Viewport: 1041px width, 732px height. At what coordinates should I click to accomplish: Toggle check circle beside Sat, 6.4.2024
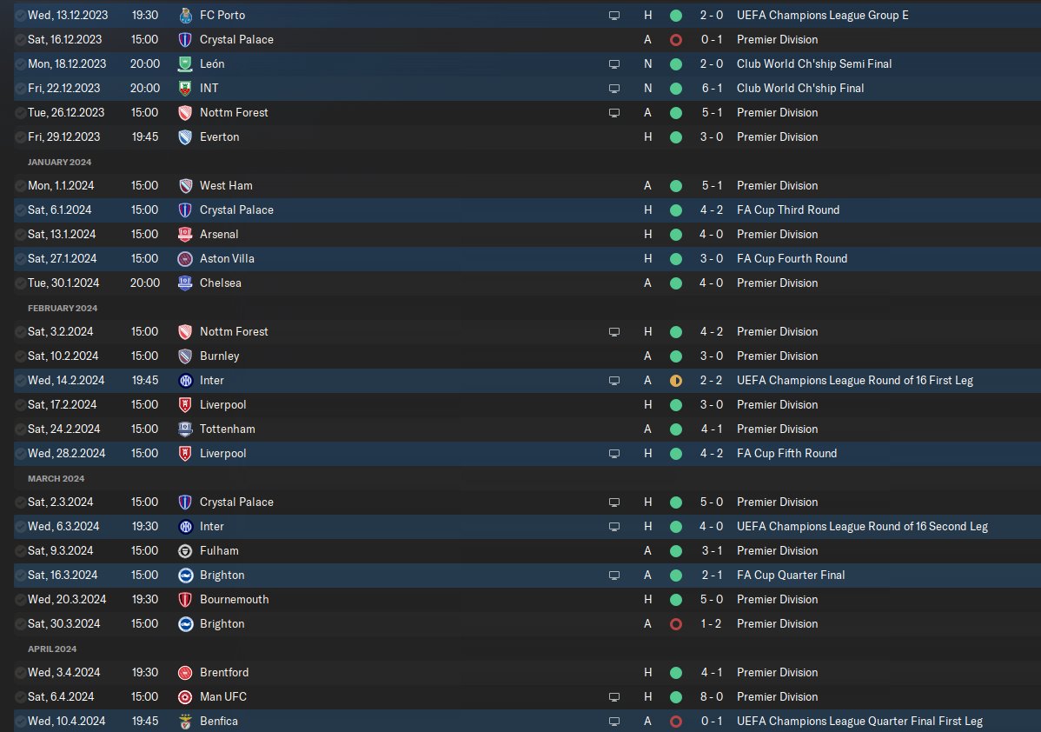tap(21, 697)
